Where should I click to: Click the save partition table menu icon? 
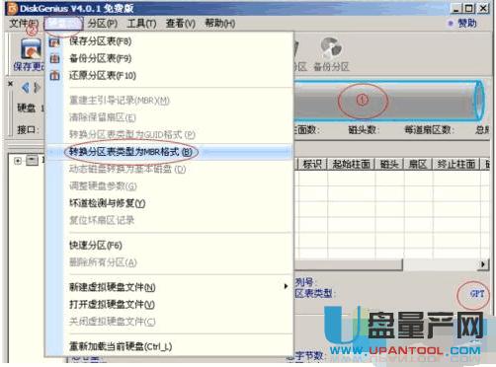[x=54, y=41]
